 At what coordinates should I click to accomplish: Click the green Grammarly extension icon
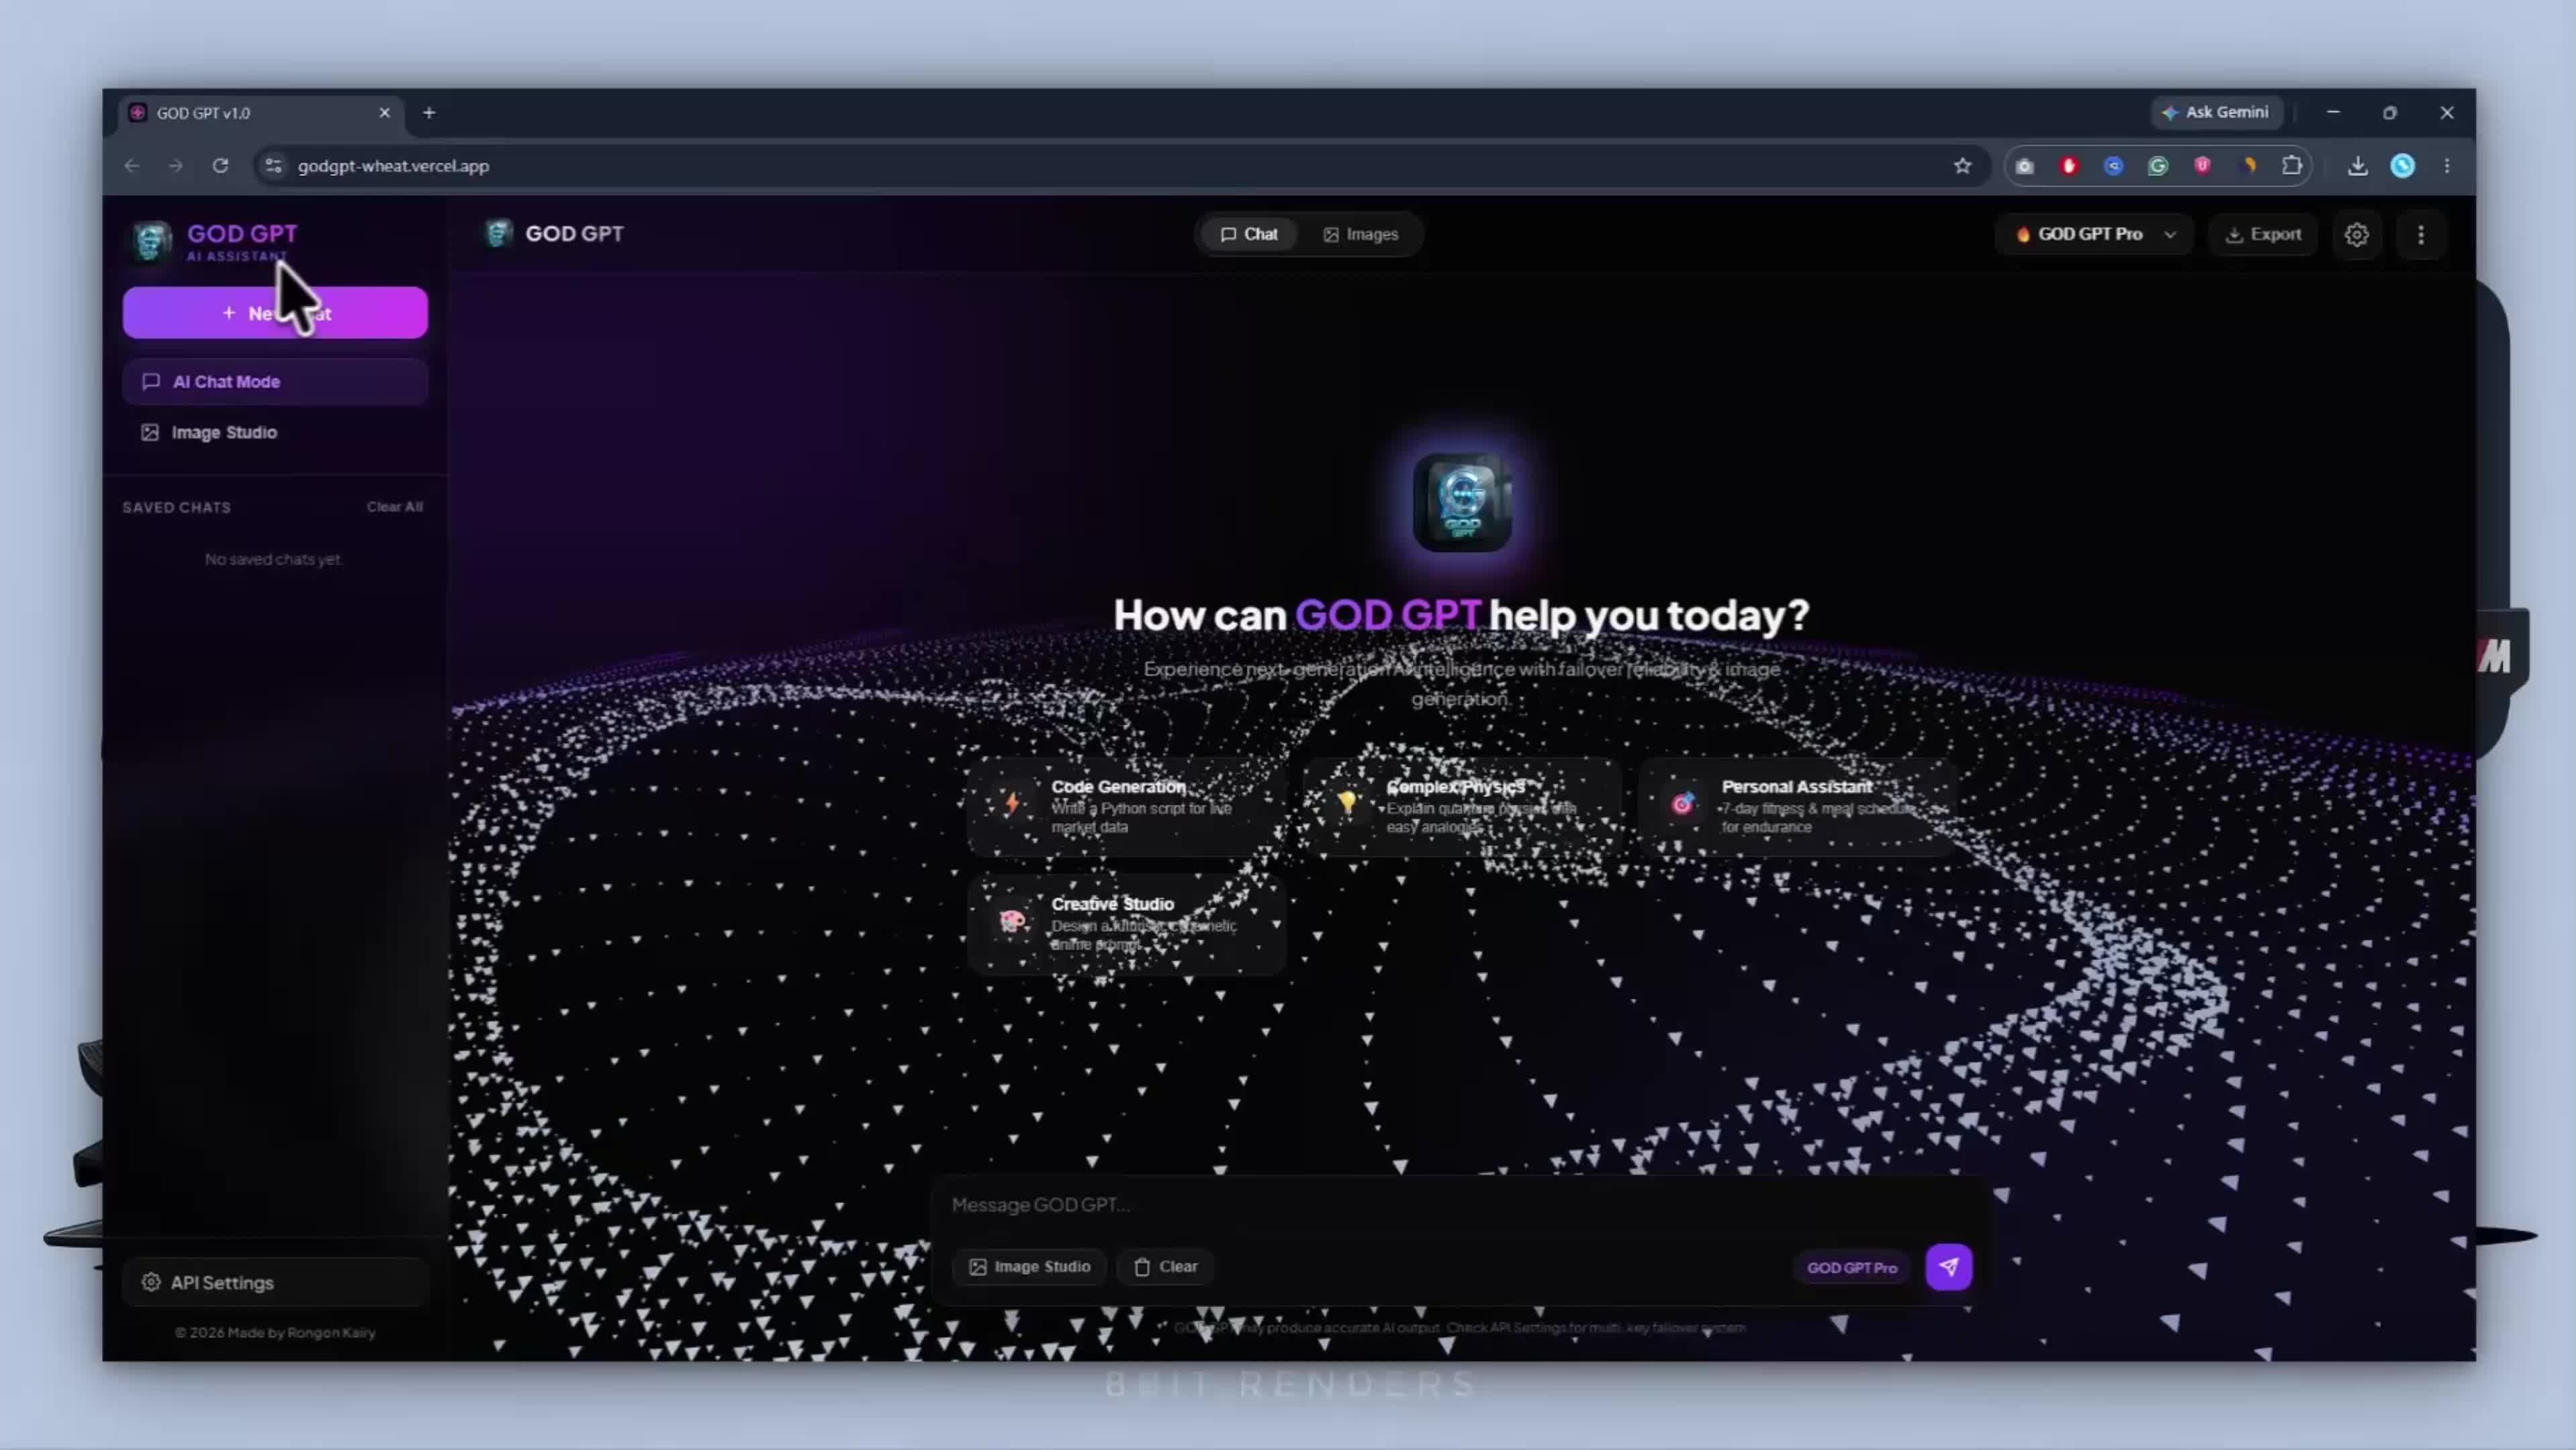click(2158, 166)
